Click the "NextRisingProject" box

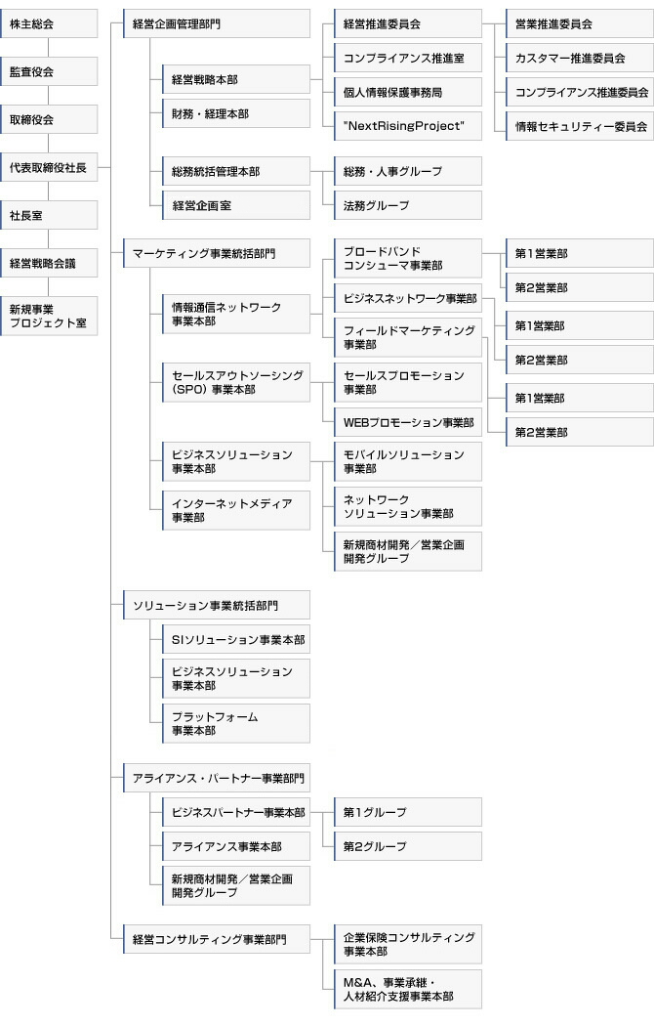point(407,126)
